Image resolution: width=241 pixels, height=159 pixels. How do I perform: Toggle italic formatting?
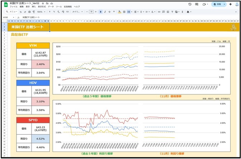pyautogui.click(x=105, y=12)
